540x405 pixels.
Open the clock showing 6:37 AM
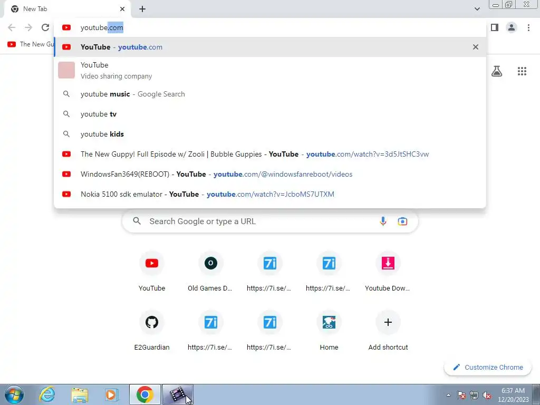pyautogui.click(x=513, y=395)
